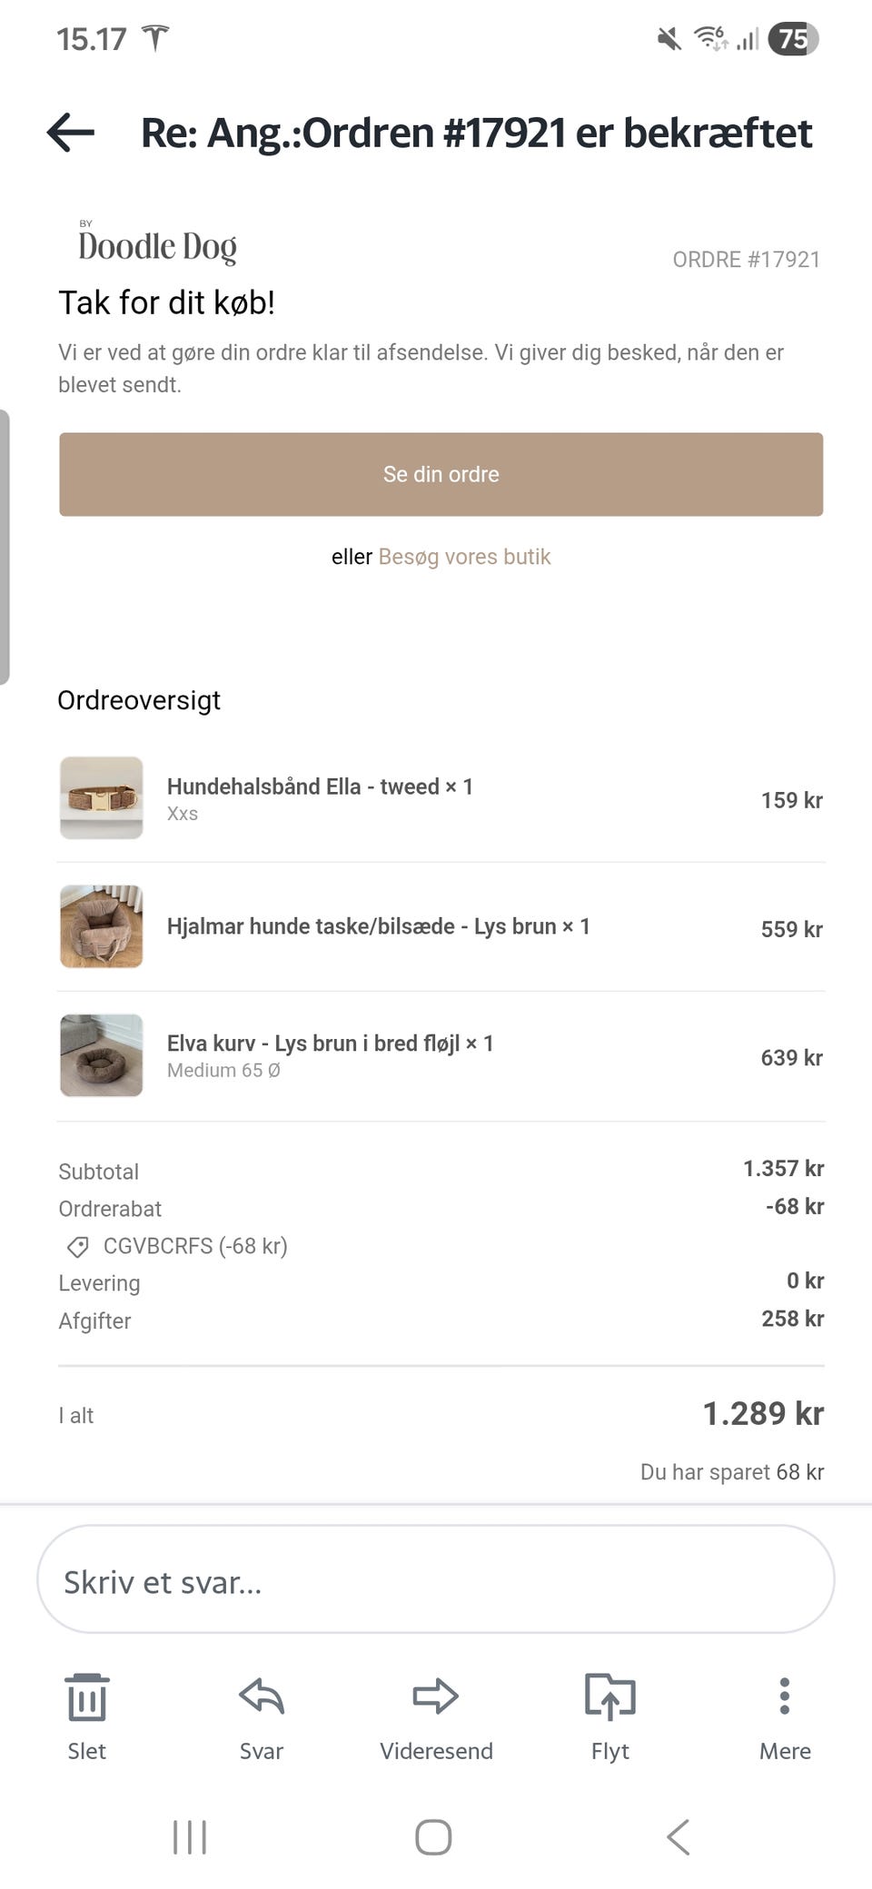Tap the Doodle Dog logo
Viewport: 872px width, 1889px height.
point(157,244)
